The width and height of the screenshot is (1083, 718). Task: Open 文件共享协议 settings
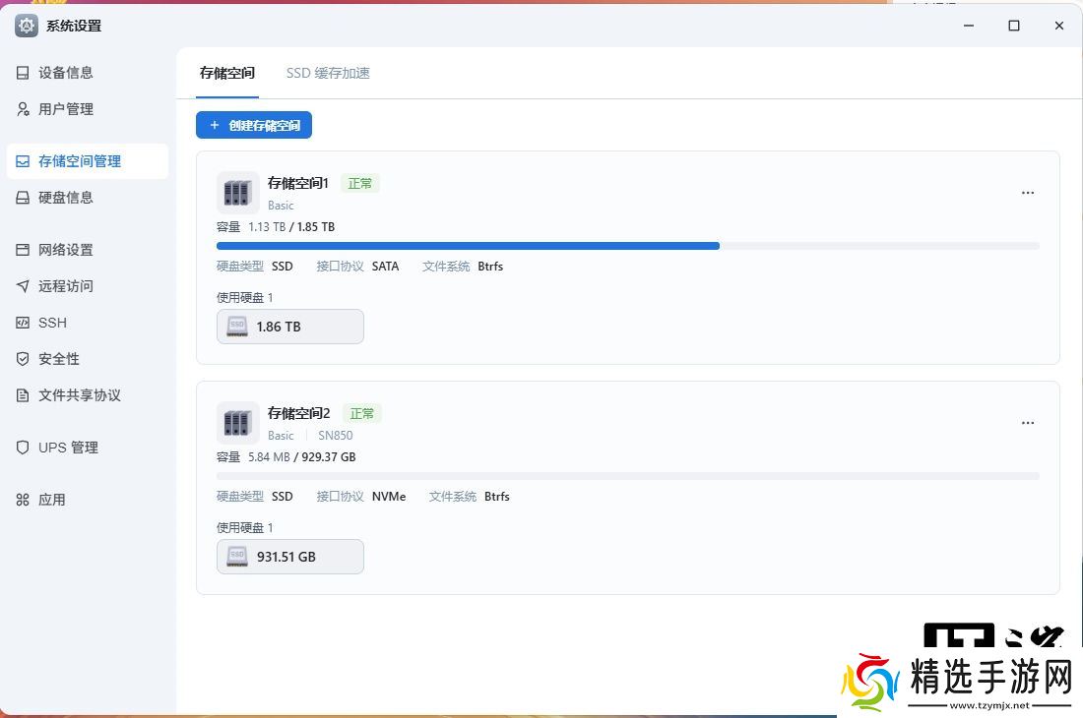click(79, 395)
